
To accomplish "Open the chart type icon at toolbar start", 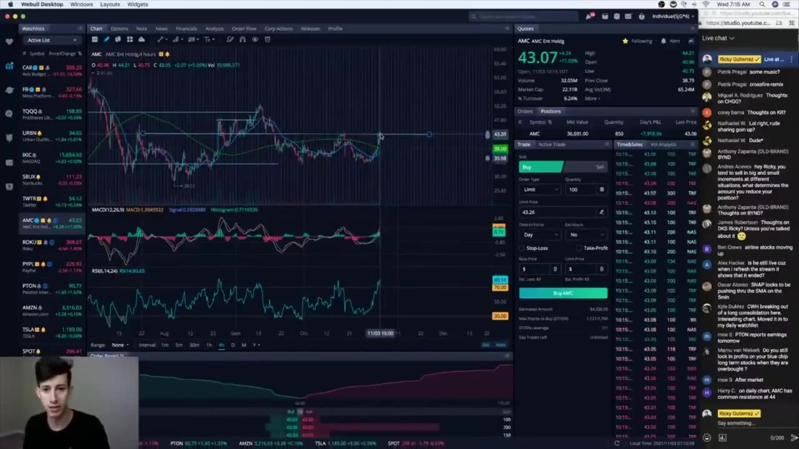I will 94,39.
